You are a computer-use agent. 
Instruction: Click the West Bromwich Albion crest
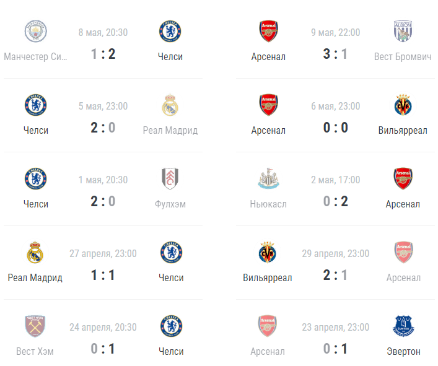pos(403,31)
